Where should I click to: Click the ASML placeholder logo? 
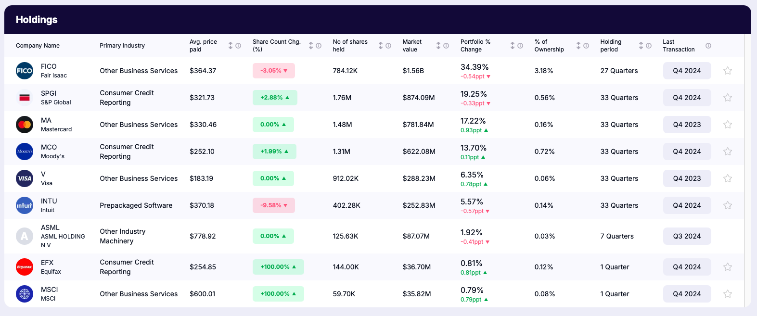tap(25, 236)
